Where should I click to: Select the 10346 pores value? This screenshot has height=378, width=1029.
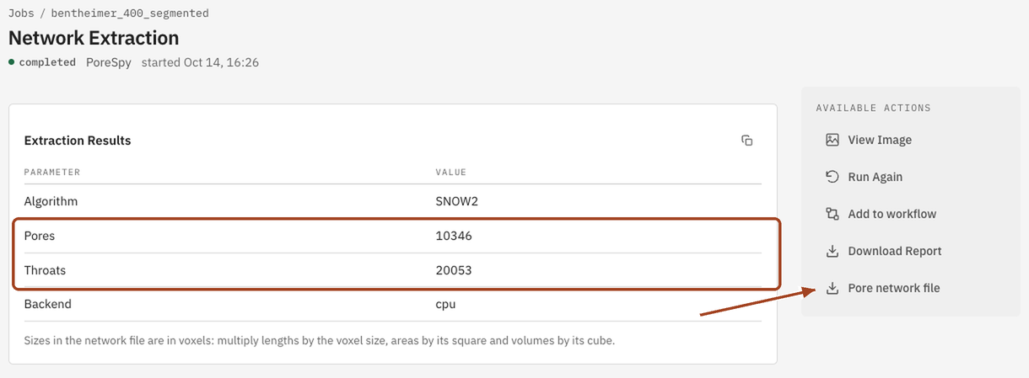pyautogui.click(x=454, y=236)
